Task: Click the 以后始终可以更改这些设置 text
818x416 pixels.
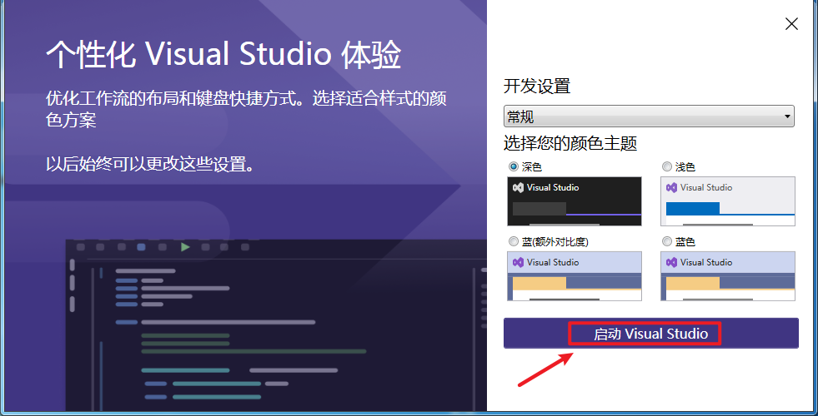Action: pyautogui.click(x=150, y=165)
